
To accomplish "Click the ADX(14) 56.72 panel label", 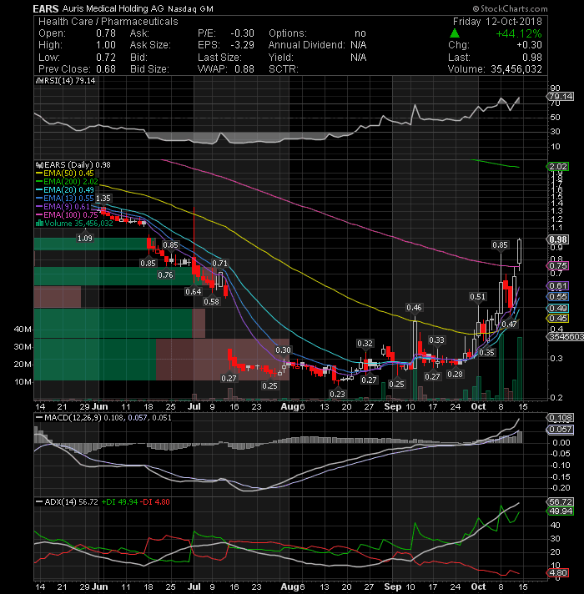I will (72, 501).
